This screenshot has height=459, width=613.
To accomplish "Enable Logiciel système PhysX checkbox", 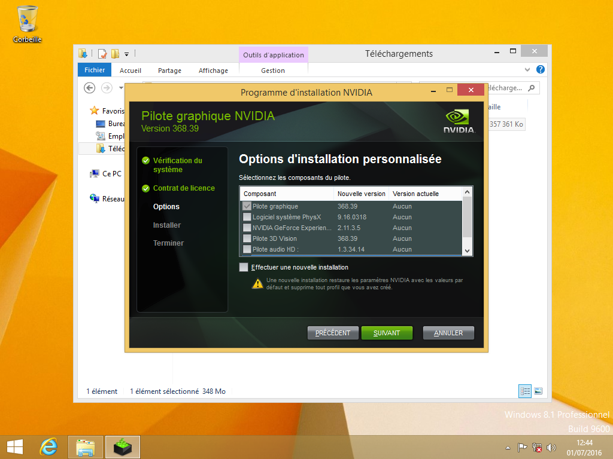I will pos(247,216).
